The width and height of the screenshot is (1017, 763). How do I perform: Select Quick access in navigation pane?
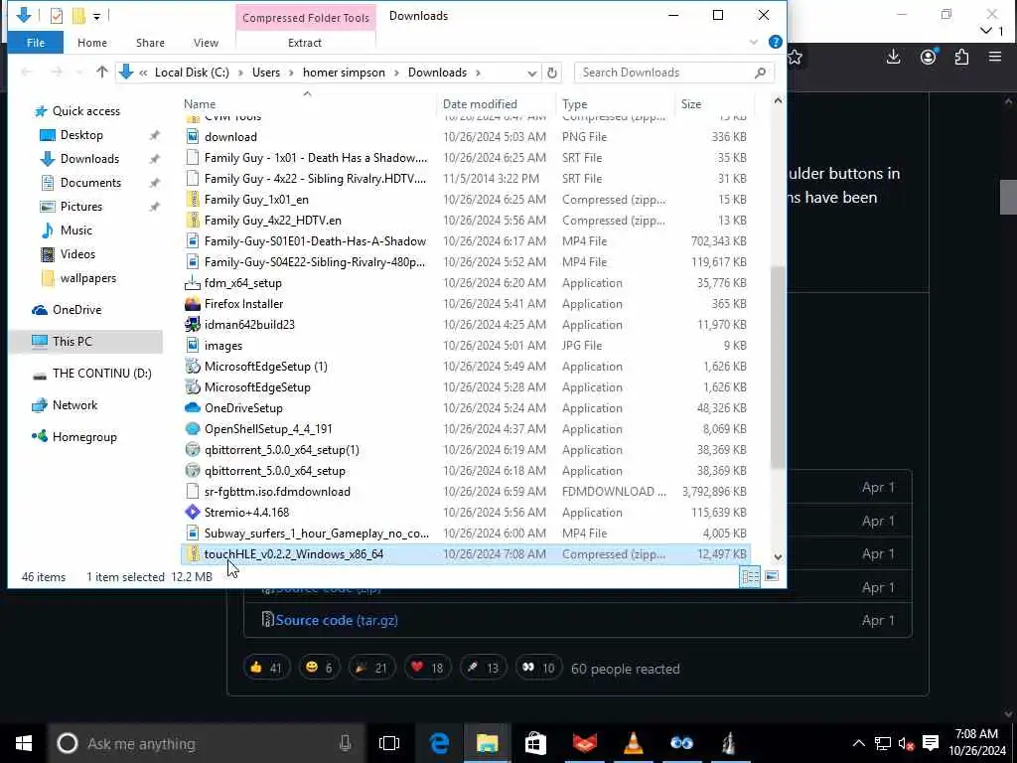(x=86, y=111)
